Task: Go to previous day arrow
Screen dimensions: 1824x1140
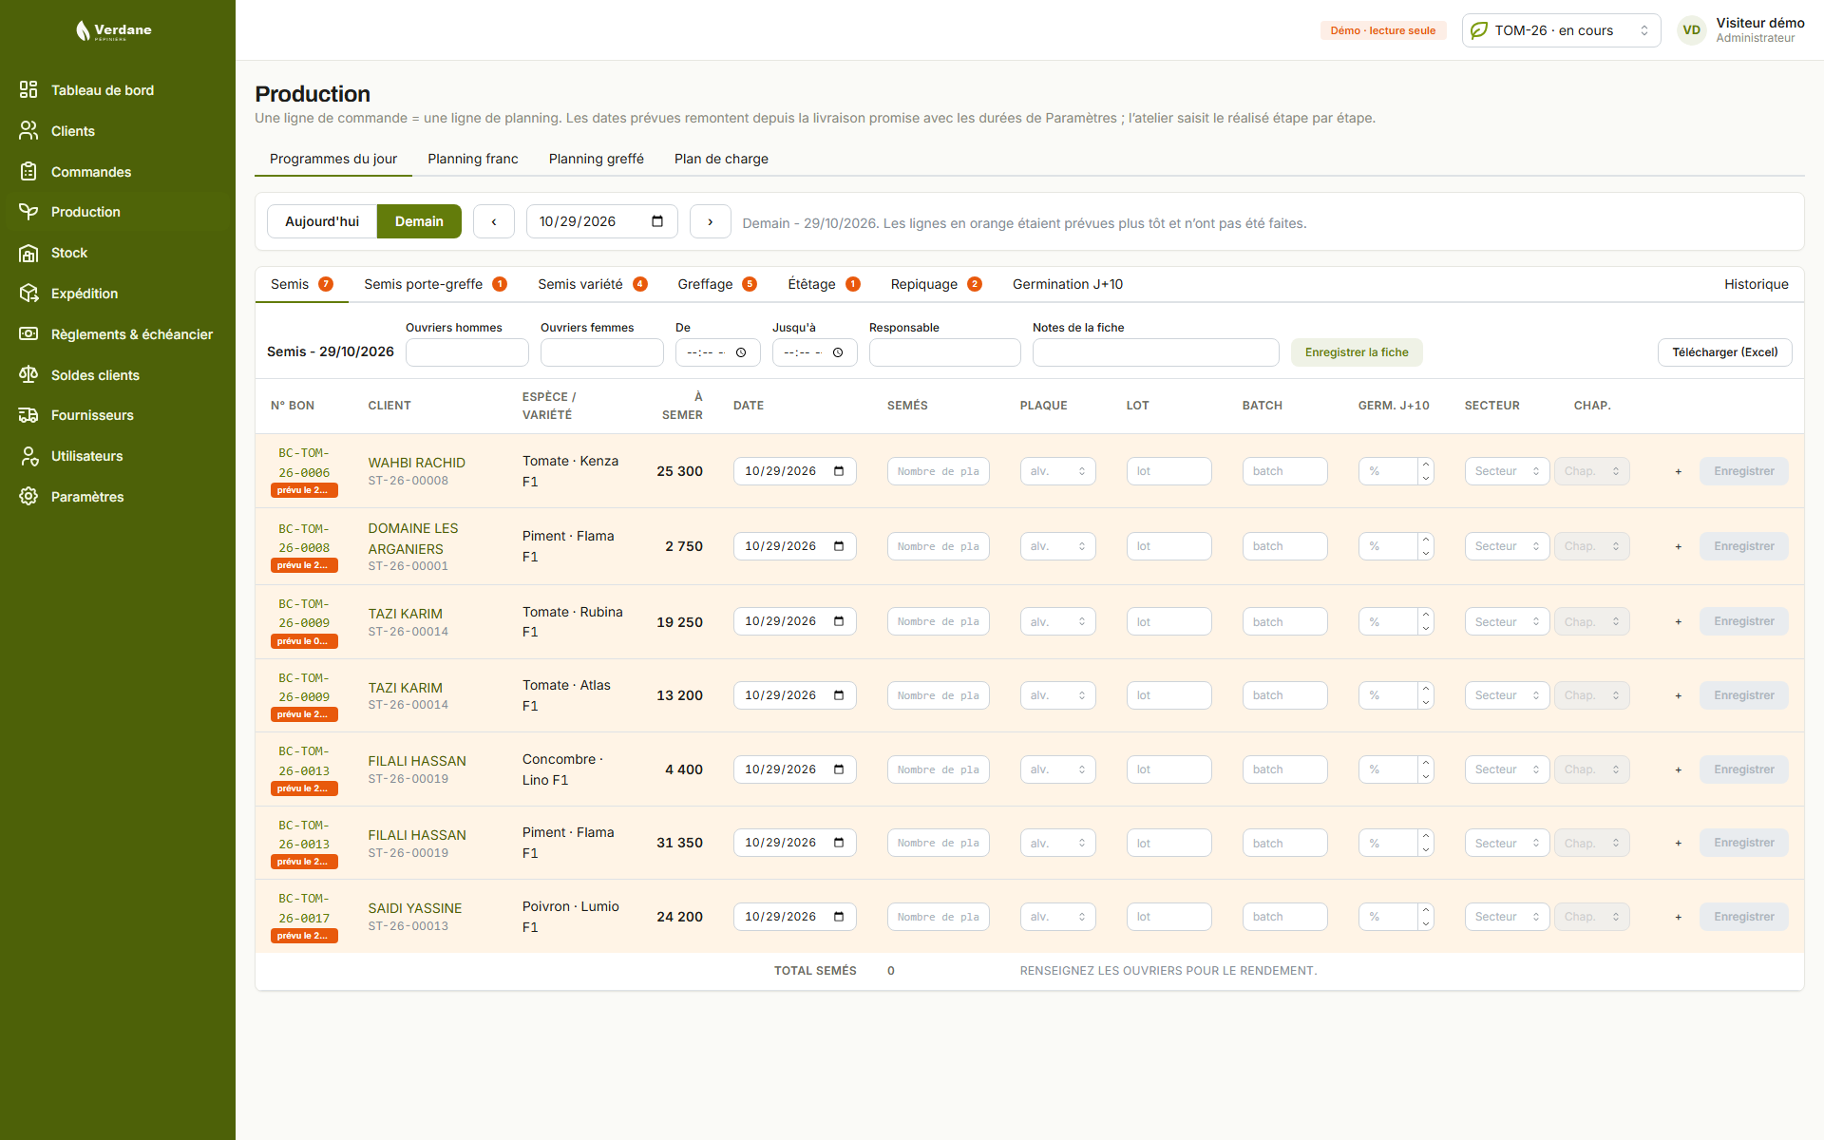Action: click(494, 221)
